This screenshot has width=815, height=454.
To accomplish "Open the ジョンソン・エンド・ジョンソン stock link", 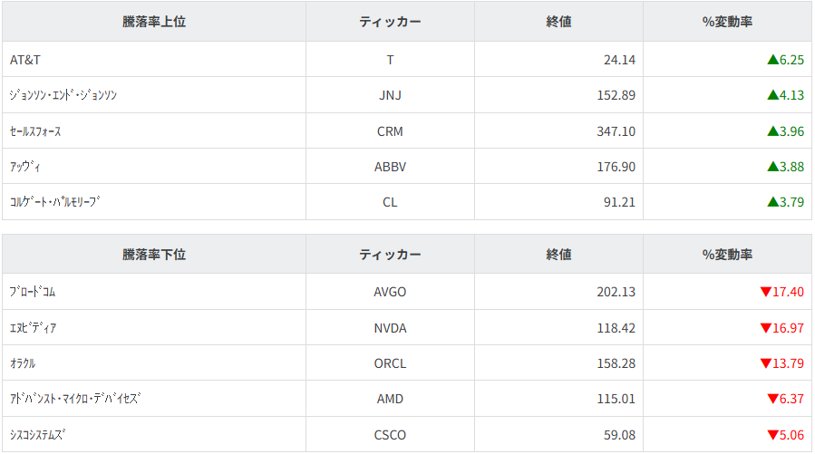I will [63, 95].
